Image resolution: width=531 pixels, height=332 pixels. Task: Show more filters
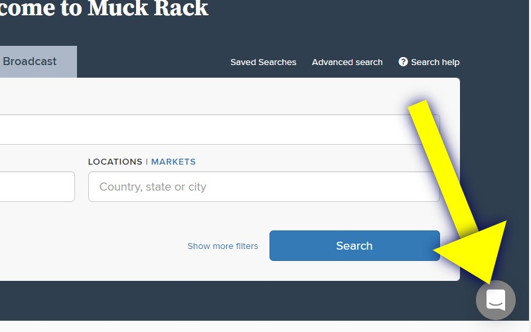222,246
